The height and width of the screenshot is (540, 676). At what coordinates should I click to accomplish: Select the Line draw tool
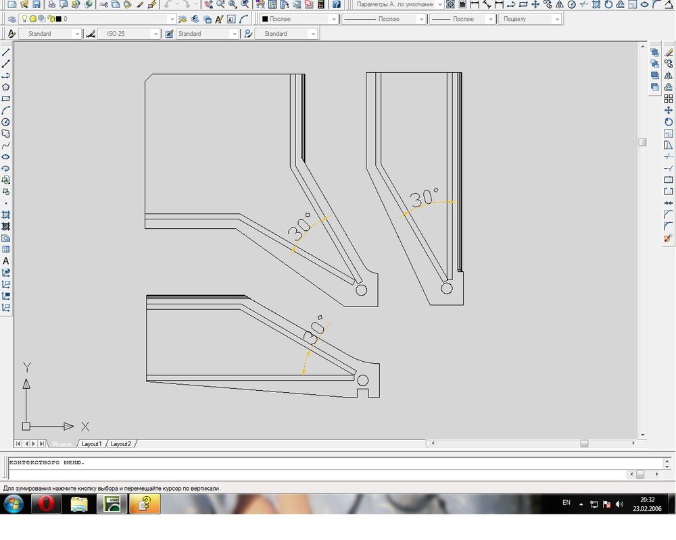pyautogui.click(x=6, y=52)
